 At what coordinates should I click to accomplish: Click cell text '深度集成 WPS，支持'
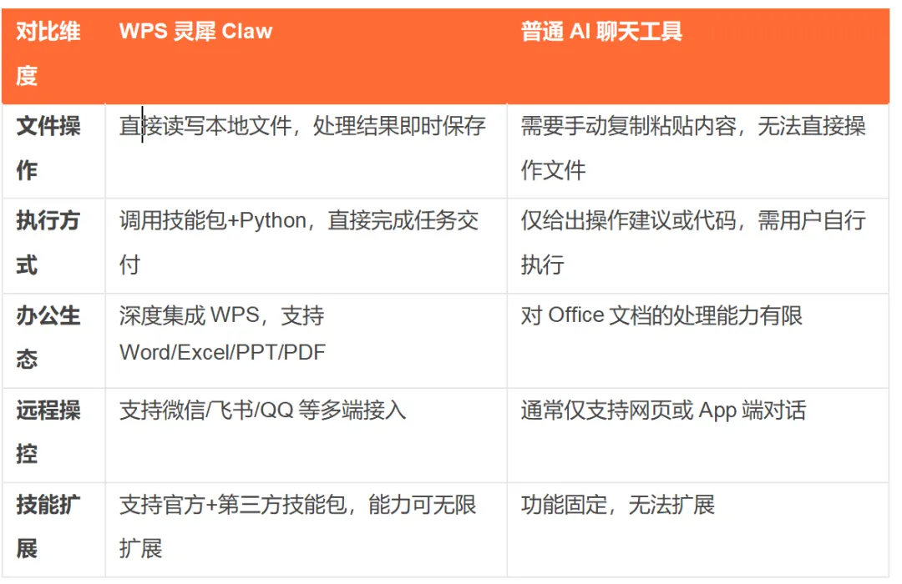tap(221, 315)
